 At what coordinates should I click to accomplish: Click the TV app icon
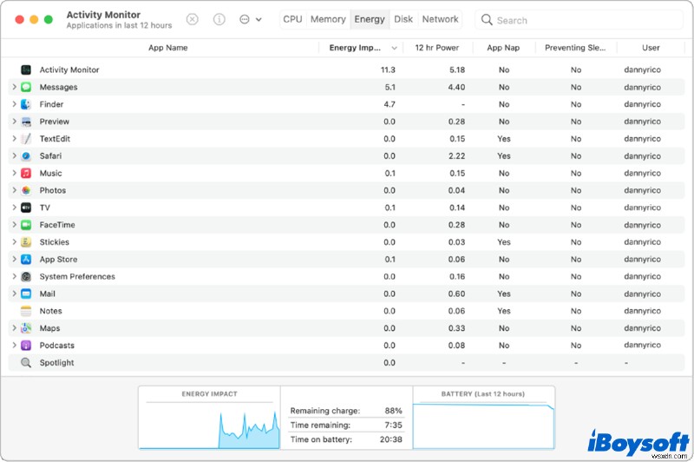click(26, 208)
